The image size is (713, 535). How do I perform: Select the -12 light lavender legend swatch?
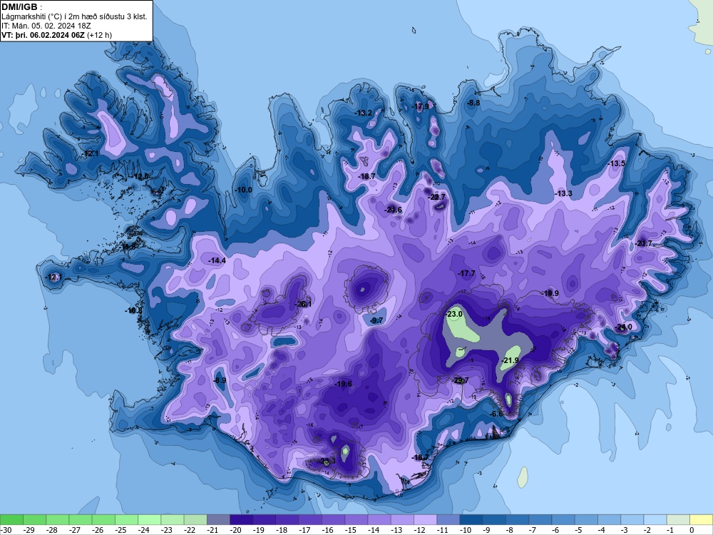coord(425,519)
